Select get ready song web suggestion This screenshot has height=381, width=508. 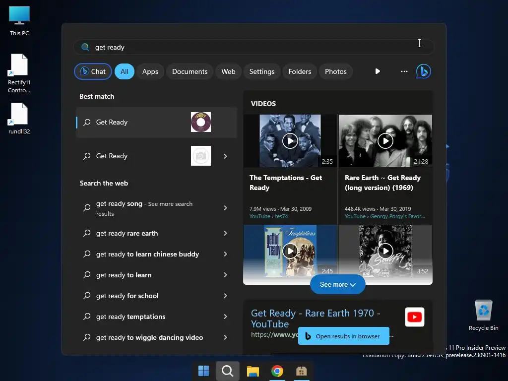pyautogui.click(x=156, y=208)
